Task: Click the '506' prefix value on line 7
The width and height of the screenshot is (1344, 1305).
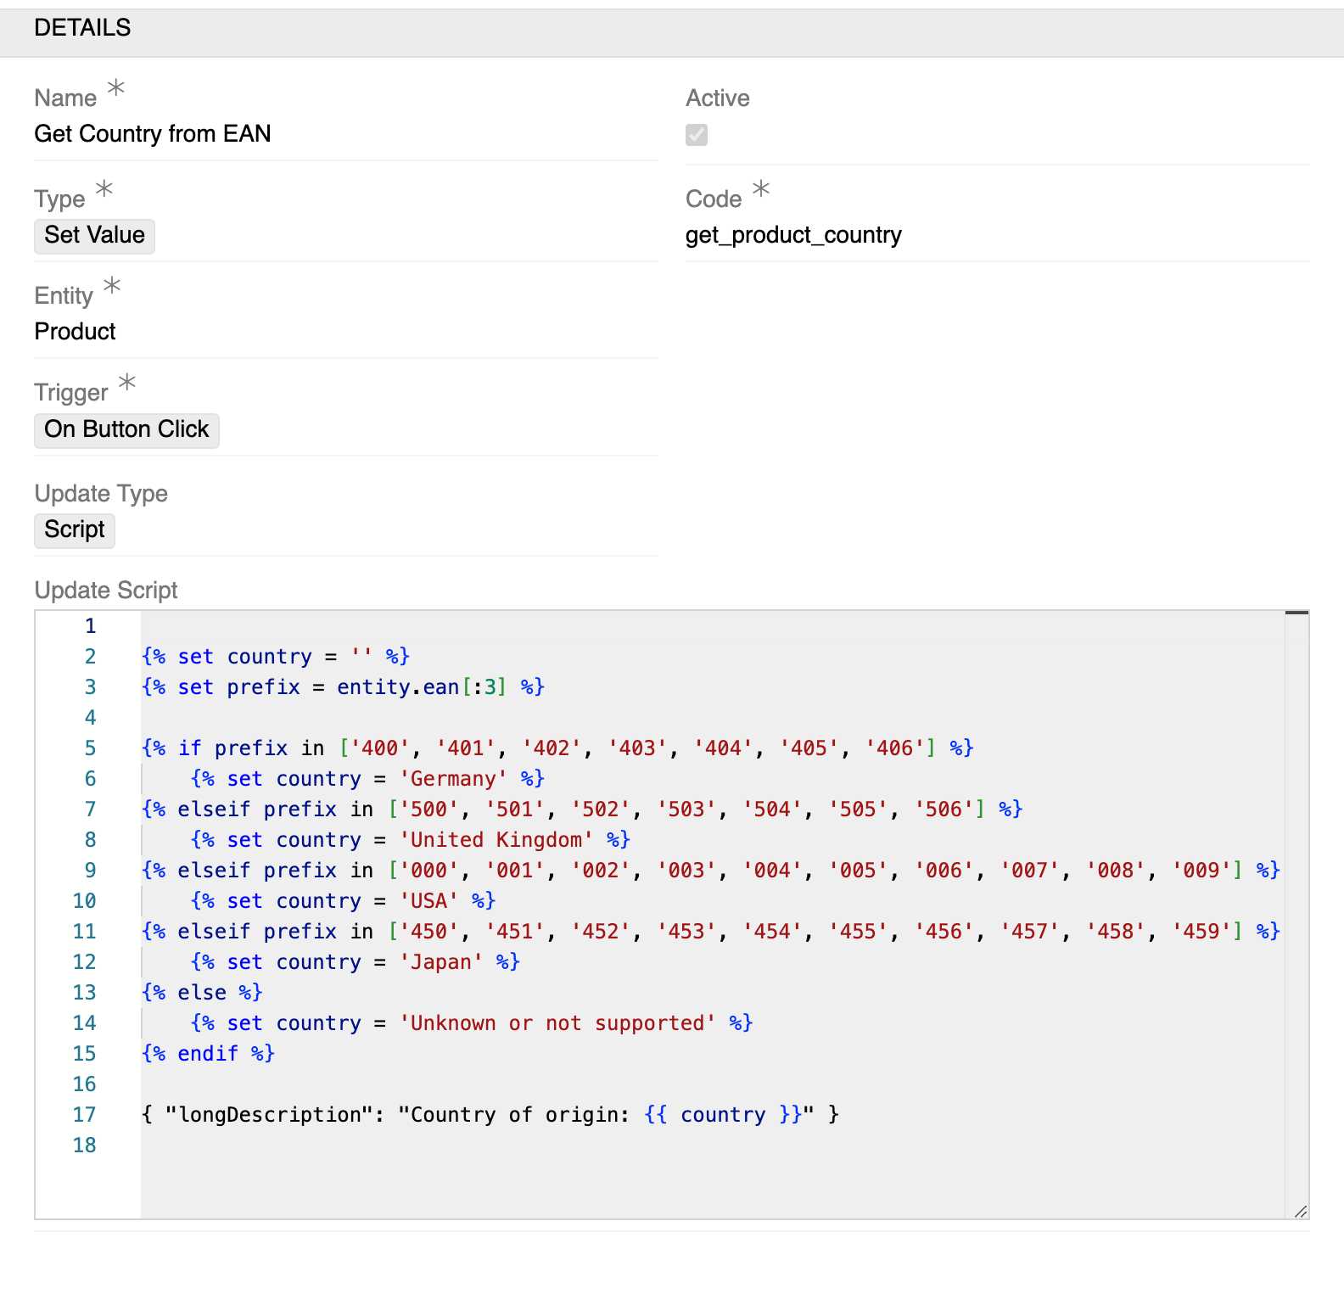Action: click(x=944, y=809)
